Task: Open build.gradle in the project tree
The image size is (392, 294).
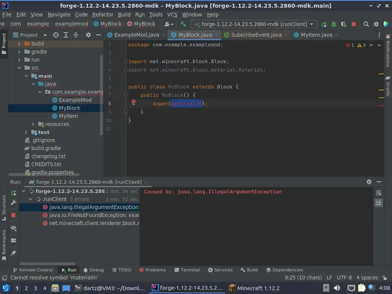Action: [x=46, y=148]
